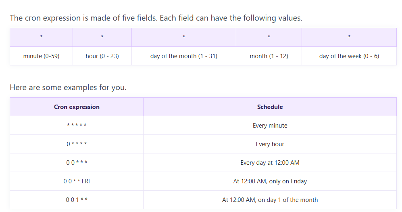Select the "* * * * *" cron expression cell

pyautogui.click(x=77, y=126)
